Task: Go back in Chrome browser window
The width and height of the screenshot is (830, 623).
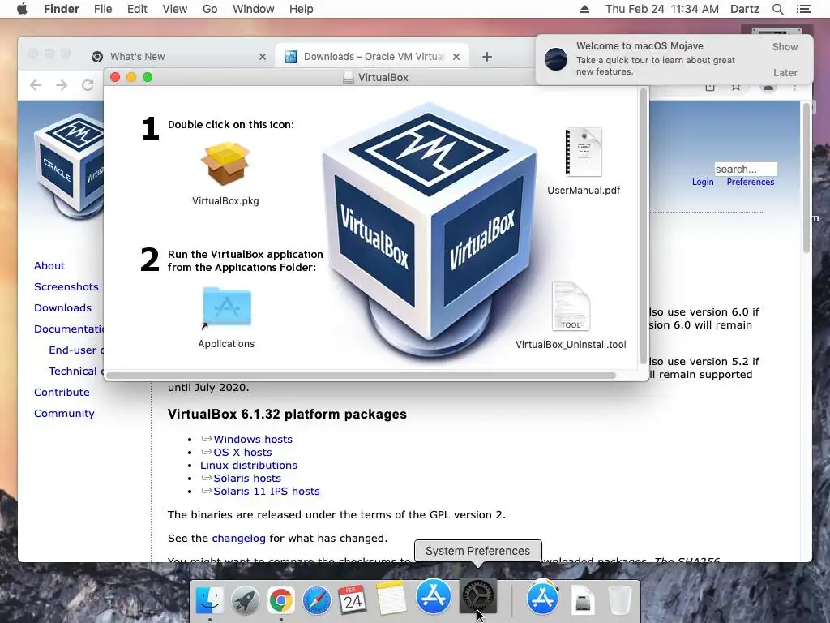Action: pyautogui.click(x=36, y=84)
